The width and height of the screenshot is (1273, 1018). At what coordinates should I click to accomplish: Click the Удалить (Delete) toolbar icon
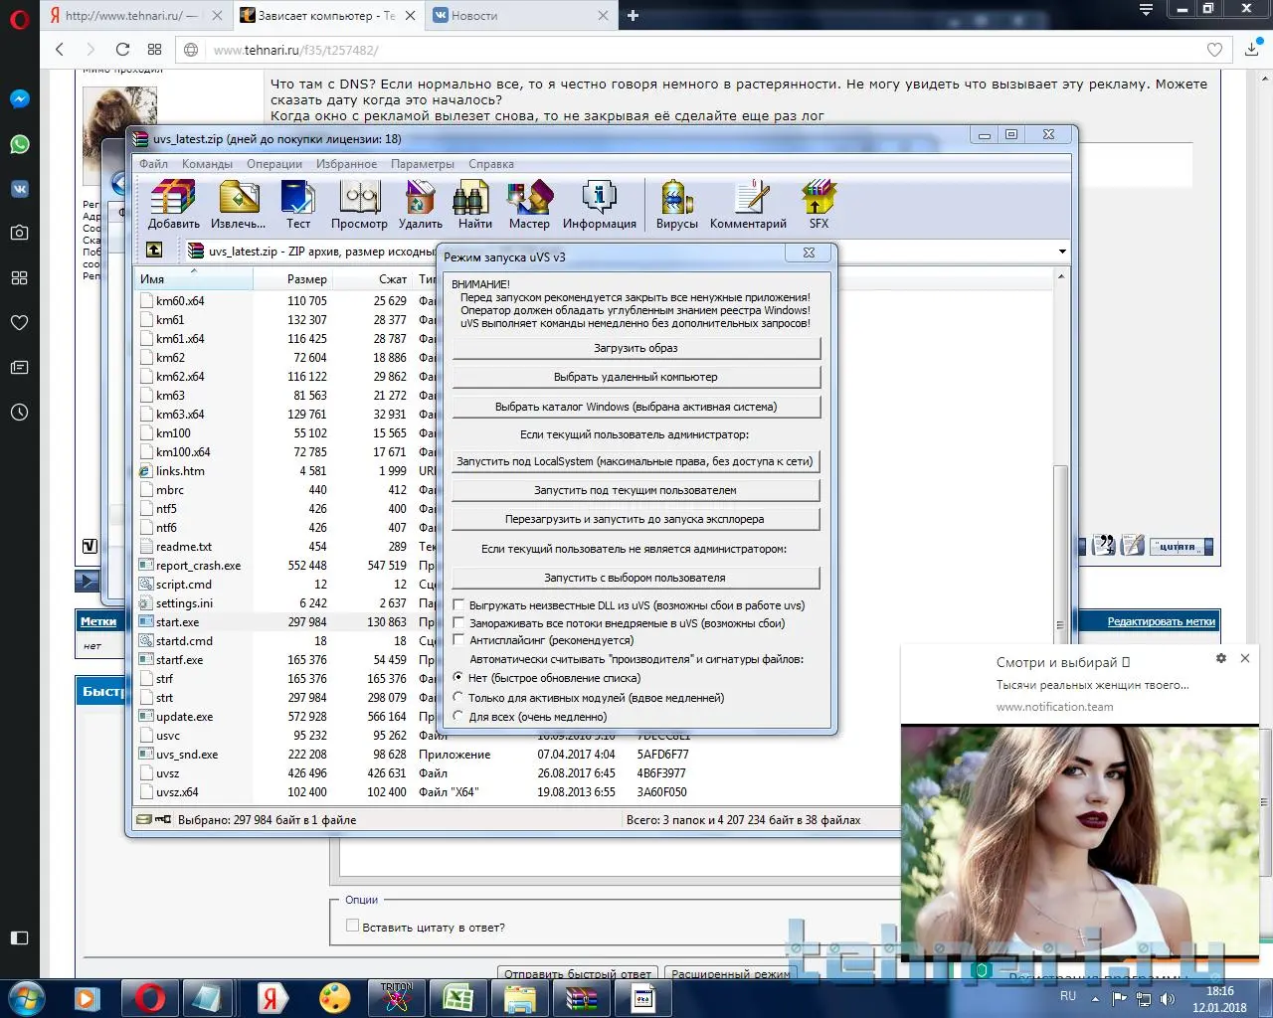point(421,205)
